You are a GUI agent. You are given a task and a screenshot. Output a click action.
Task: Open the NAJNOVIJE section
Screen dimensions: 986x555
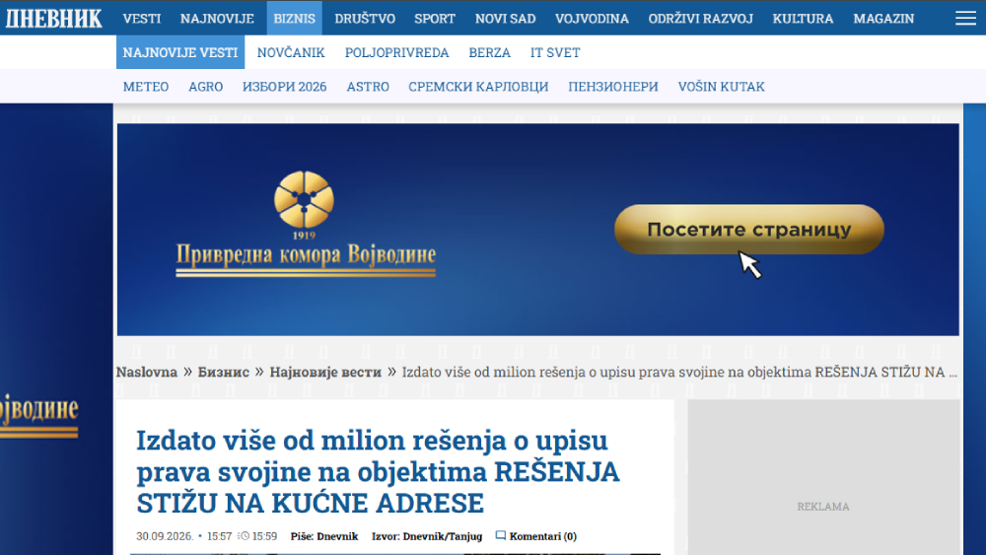click(217, 18)
